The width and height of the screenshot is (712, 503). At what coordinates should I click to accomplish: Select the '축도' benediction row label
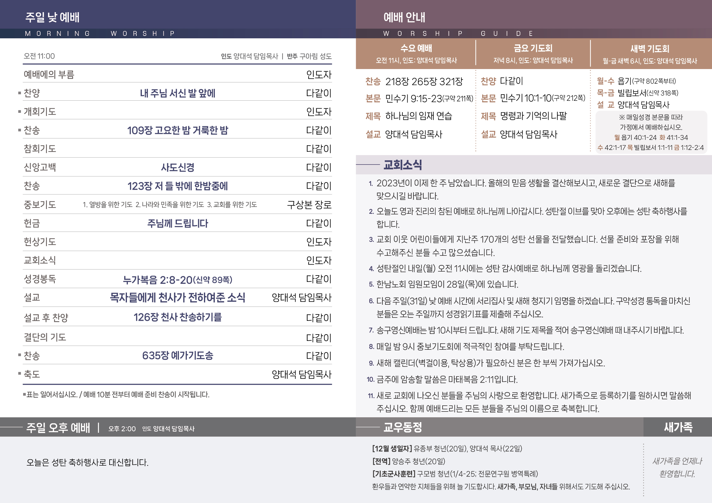click(32, 374)
